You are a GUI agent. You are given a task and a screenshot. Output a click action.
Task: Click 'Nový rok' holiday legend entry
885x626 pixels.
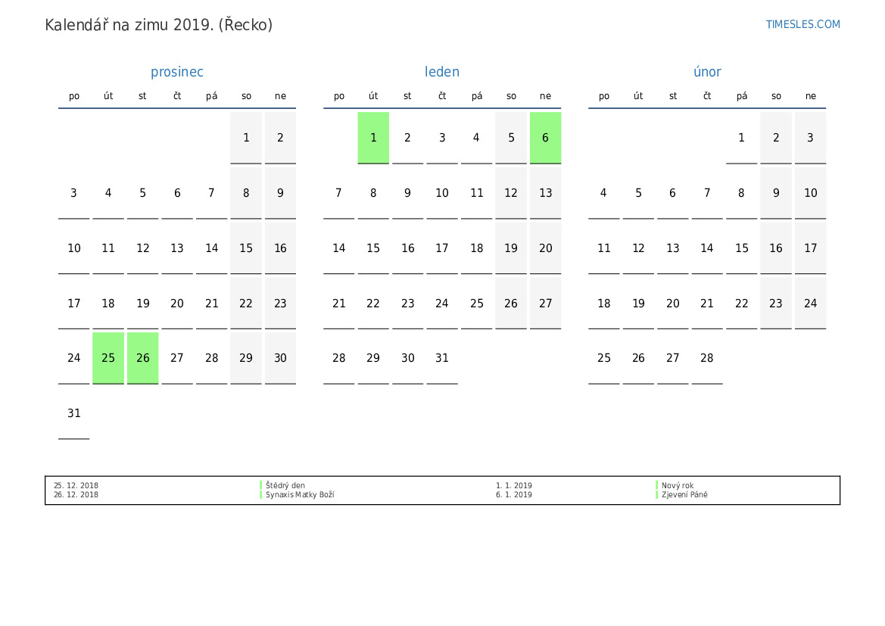(x=678, y=486)
